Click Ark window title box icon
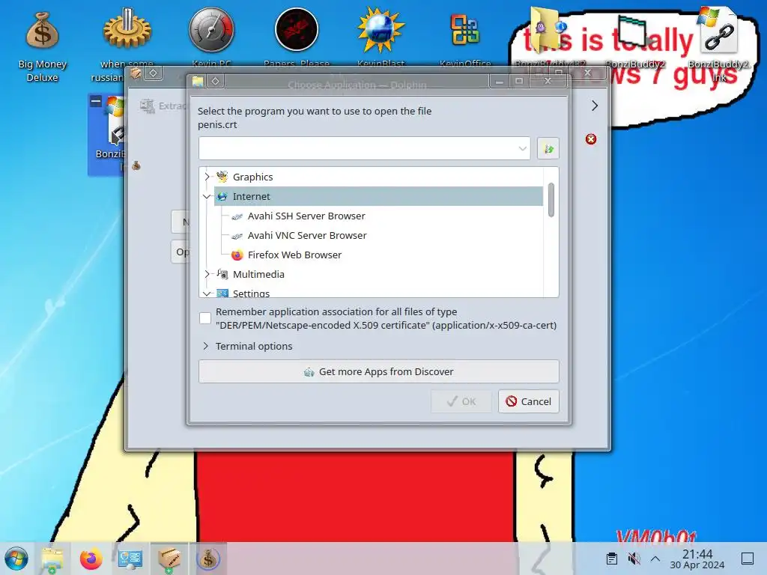This screenshot has height=575, width=767. (136, 73)
